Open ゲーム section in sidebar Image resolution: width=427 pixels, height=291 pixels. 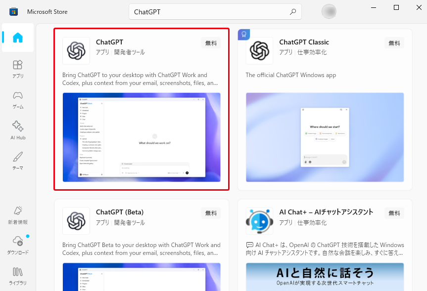[18, 100]
